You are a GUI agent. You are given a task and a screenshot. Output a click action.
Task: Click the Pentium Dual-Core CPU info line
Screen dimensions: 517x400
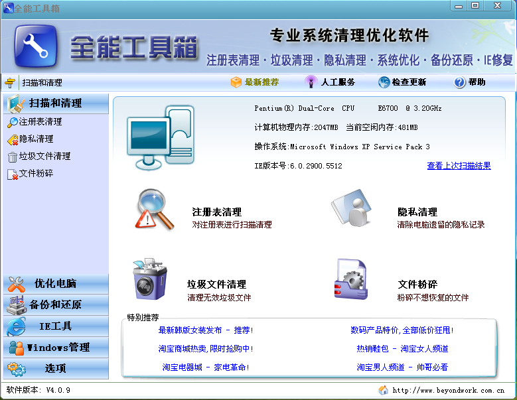tap(348, 108)
